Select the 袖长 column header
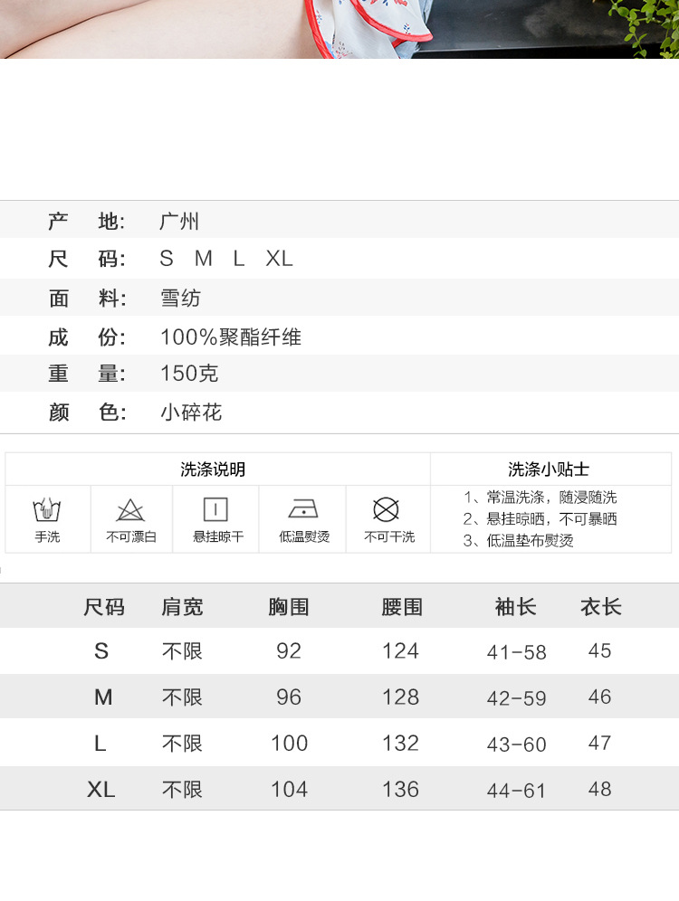This screenshot has width=679, height=901. [x=516, y=607]
